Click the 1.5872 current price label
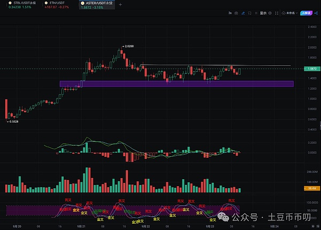 tap(311, 69)
